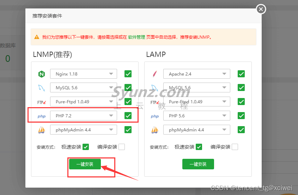
Task: Uncheck the Apache 2.4 checkbox
Action: pos(241,74)
